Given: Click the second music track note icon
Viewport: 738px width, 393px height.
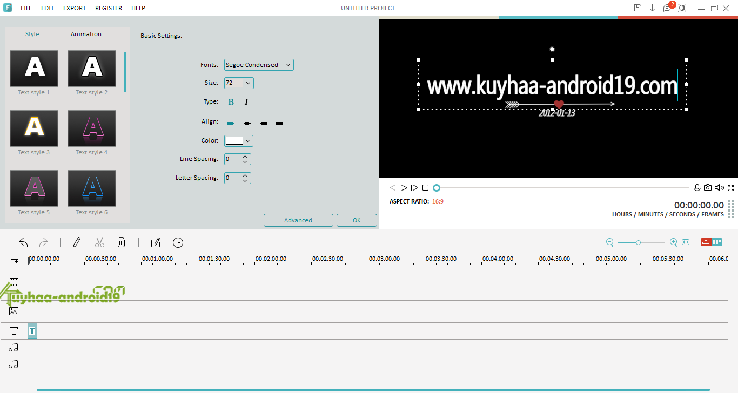Looking at the screenshot, I should [x=14, y=364].
